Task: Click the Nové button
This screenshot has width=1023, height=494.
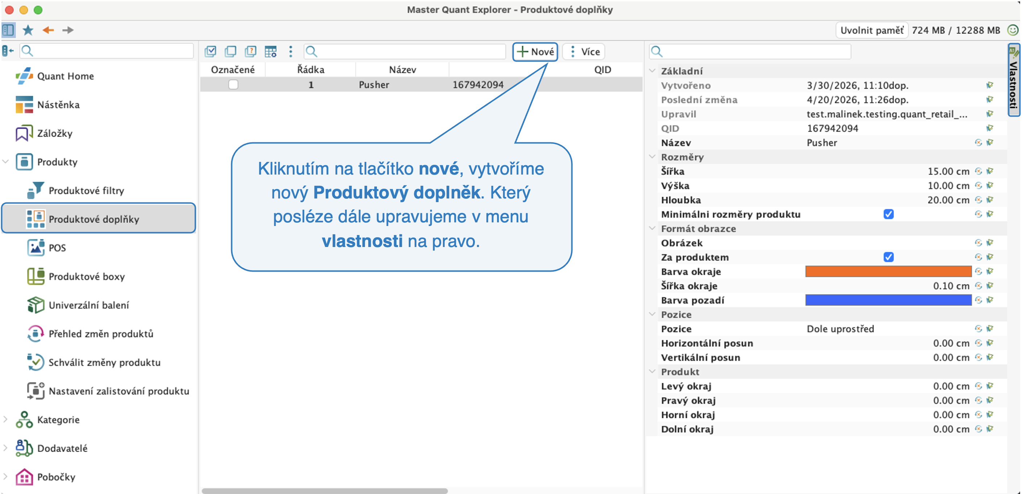Action: click(x=535, y=51)
